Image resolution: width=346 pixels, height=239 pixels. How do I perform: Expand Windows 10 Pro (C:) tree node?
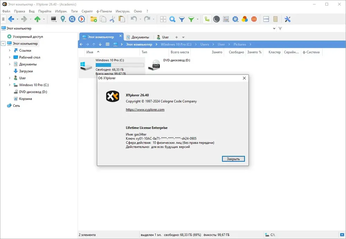click(x=9, y=85)
